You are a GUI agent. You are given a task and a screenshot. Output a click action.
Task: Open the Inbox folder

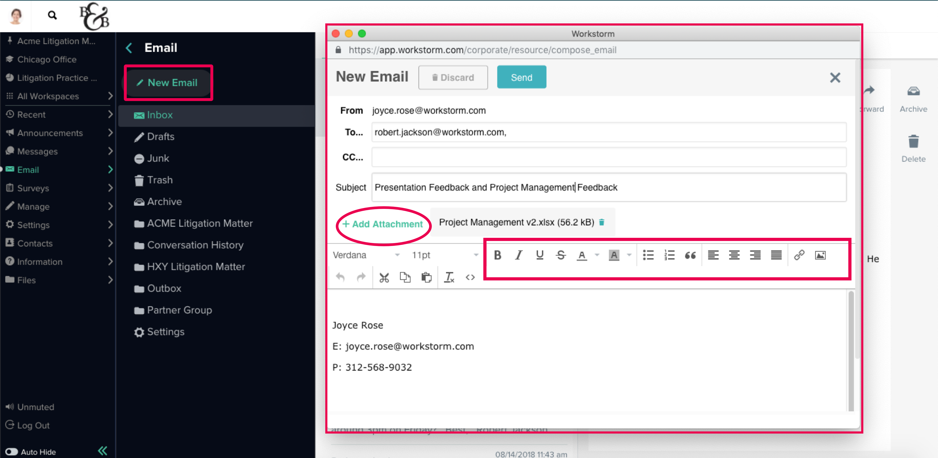coord(217,115)
